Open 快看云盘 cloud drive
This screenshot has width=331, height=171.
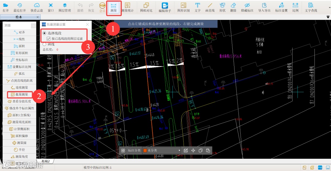37,7
